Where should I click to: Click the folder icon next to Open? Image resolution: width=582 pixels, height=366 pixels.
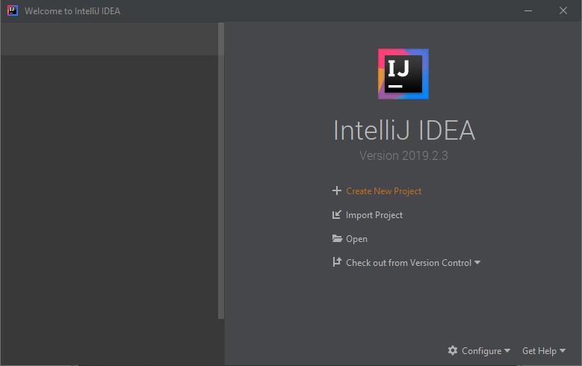pyautogui.click(x=337, y=239)
